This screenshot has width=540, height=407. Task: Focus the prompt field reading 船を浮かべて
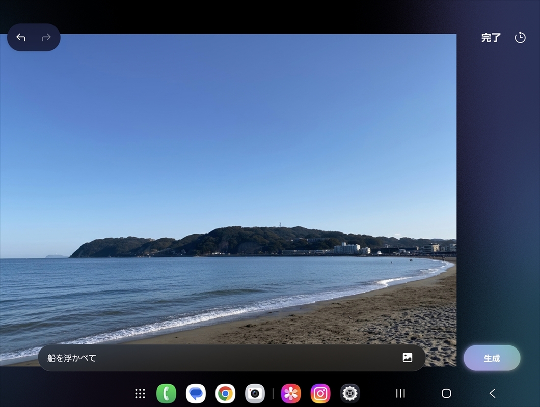(231, 358)
